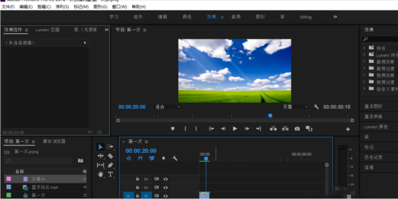Select the Type tool (T)
The image size is (398, 199).
110,174
